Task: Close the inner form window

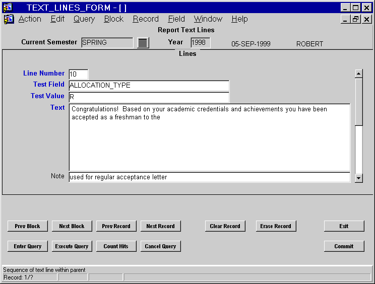Action: [366, 19]
